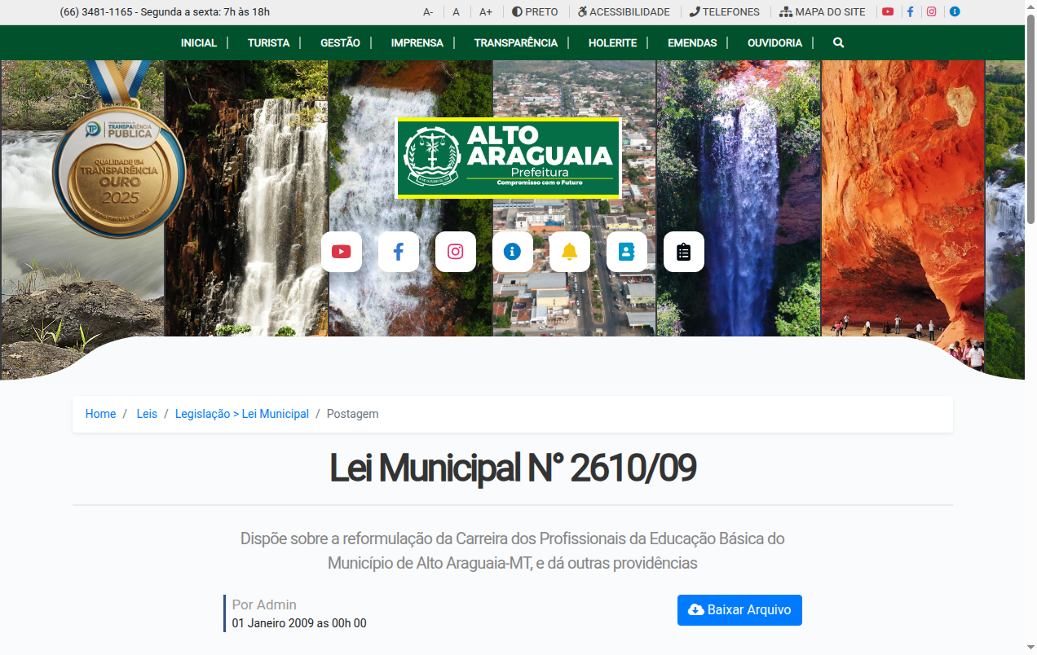Open ACESSIBILIDADE link

(624, 12)
